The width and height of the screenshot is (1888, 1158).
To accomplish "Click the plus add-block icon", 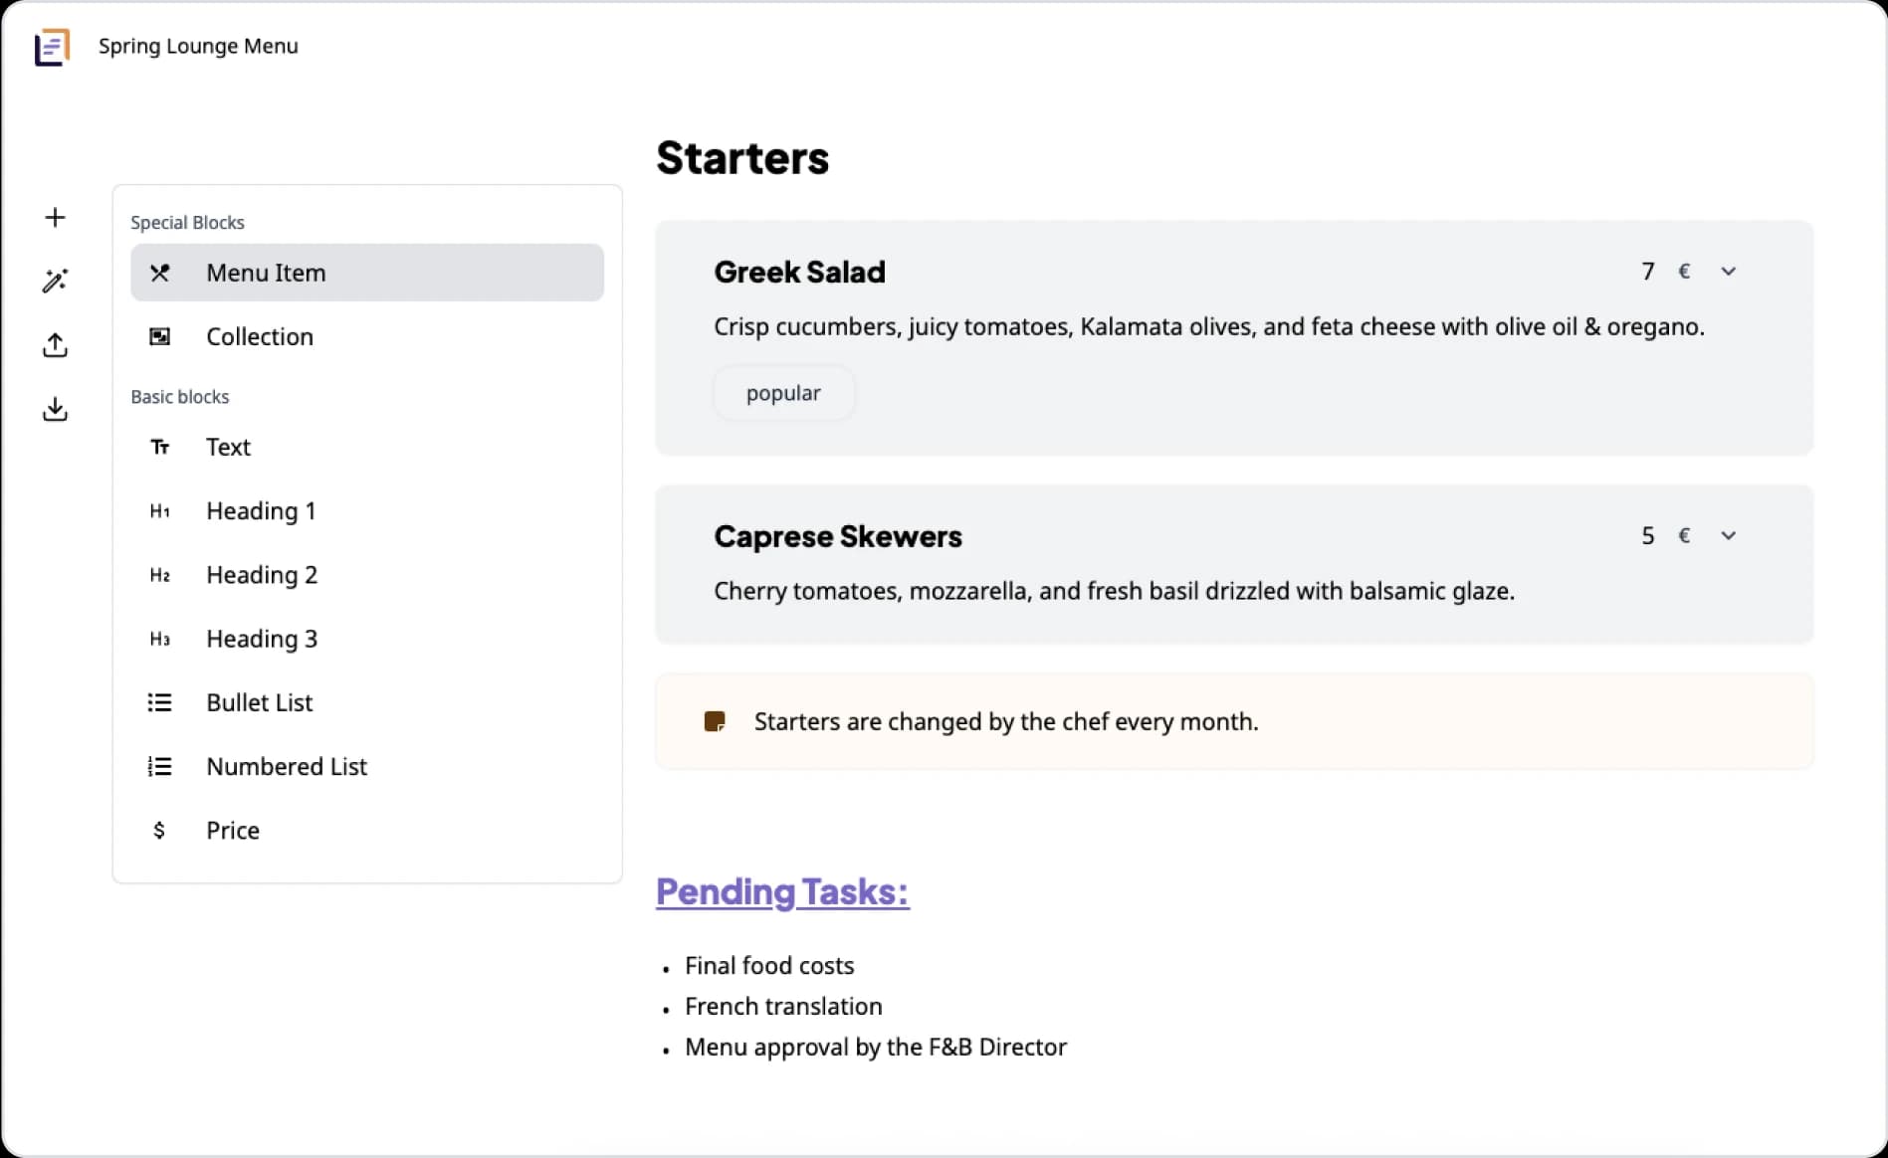I will click(56, 218).
